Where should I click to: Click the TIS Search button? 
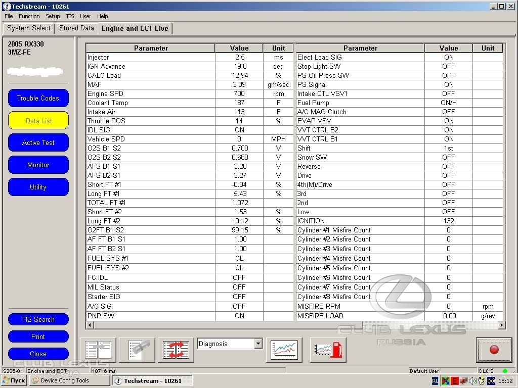coord(38,319)
